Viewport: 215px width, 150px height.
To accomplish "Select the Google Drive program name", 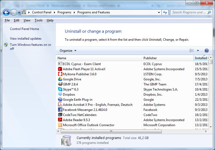I will (72, 79).
